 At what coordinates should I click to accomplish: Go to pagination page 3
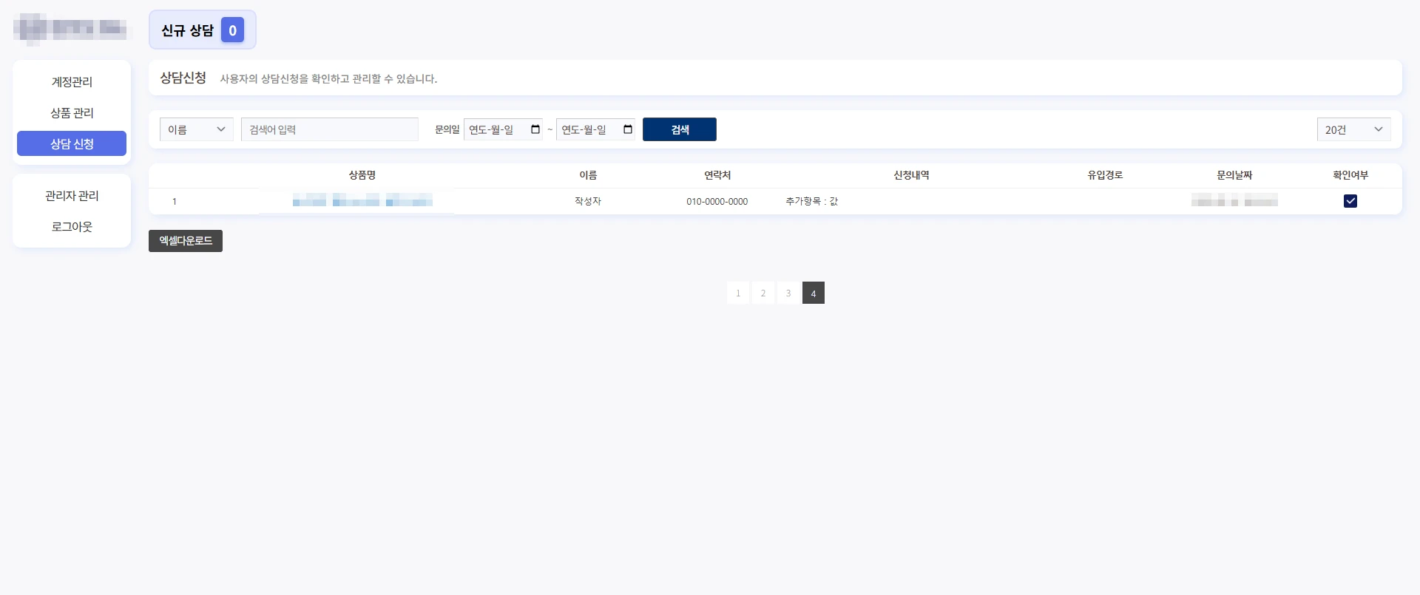(x=788, y=293)
